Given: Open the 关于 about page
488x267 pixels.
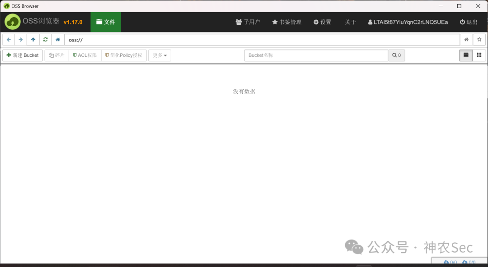Looking at the screenshot, I should [x=350, y=22].
